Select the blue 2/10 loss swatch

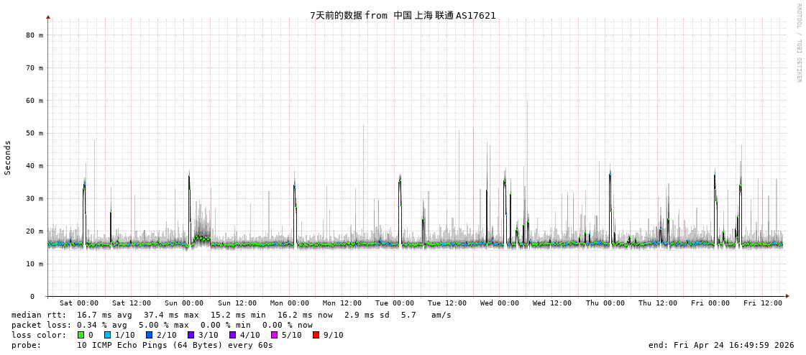click(x=149, y=335)
